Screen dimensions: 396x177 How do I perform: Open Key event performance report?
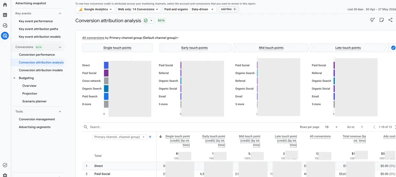36,21
